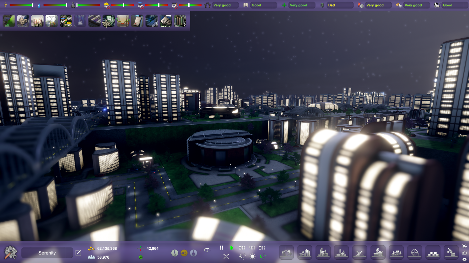The height and width of the screenshot is (263, 469).
Task: Open the workers and police hats menu
Action: tap(66, 21)
